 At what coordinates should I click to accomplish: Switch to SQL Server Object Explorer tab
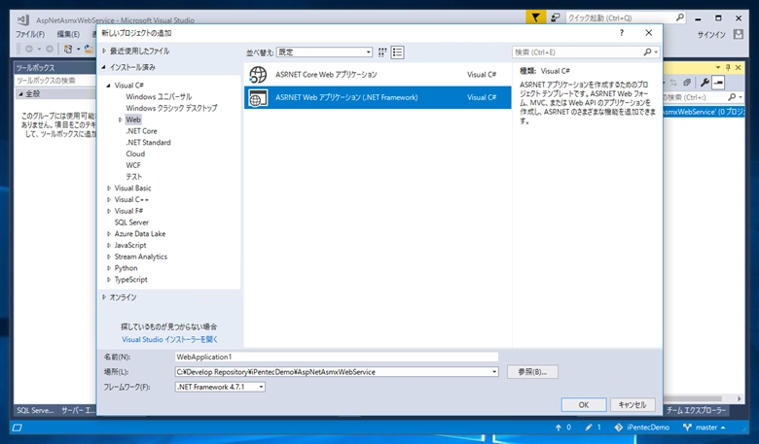click(35, 410)
